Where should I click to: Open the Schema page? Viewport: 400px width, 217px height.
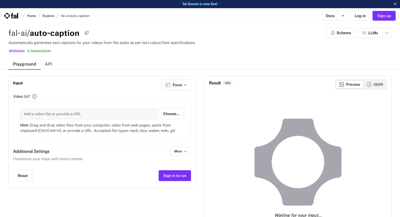[340, 33]
